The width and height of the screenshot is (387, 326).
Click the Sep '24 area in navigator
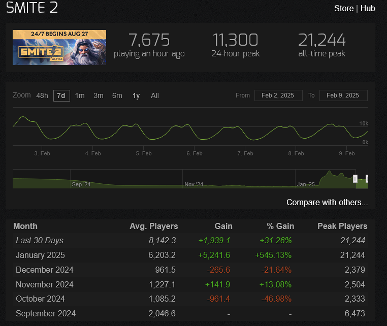coord(81,184)
